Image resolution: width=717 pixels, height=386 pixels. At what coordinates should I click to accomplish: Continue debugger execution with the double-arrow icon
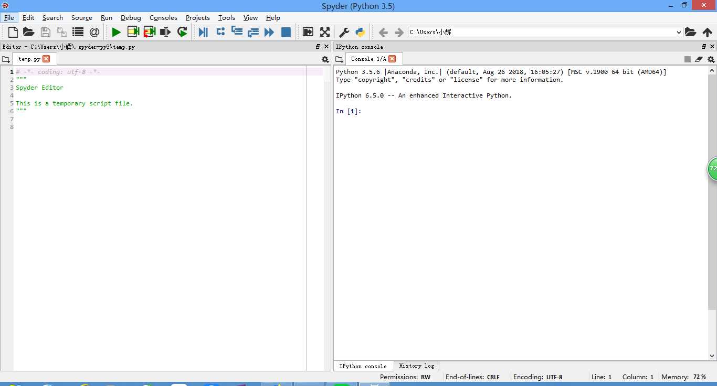(269, 32)
